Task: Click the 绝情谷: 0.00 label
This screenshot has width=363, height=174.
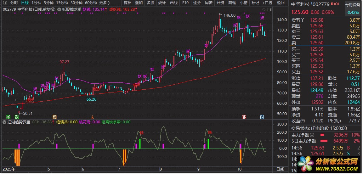Action: [67, 122]
